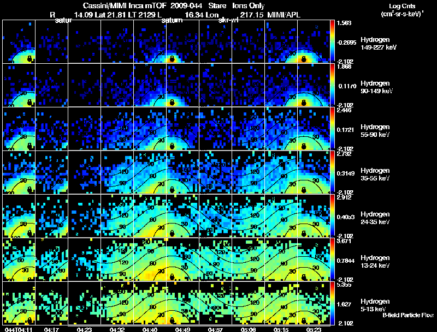The height and width of the screenshot is (332, 437).
Task: Open the 90-149 keV panel at 04:57
Action: point(215,85)
